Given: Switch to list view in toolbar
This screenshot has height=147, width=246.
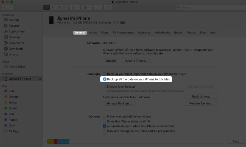Looking at the screenshot, I should [53, 7].
